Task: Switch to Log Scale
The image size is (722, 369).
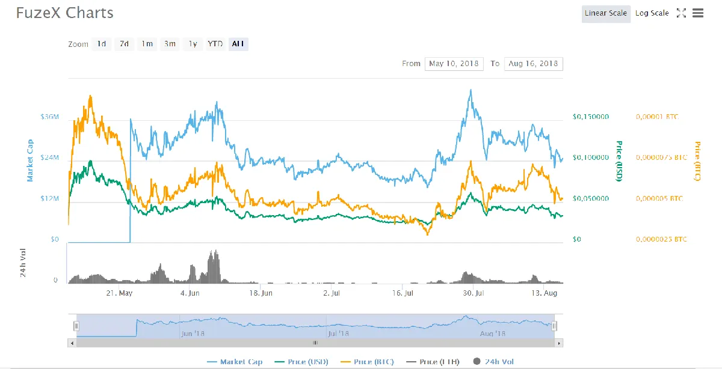Action: [x=652, y=13]
